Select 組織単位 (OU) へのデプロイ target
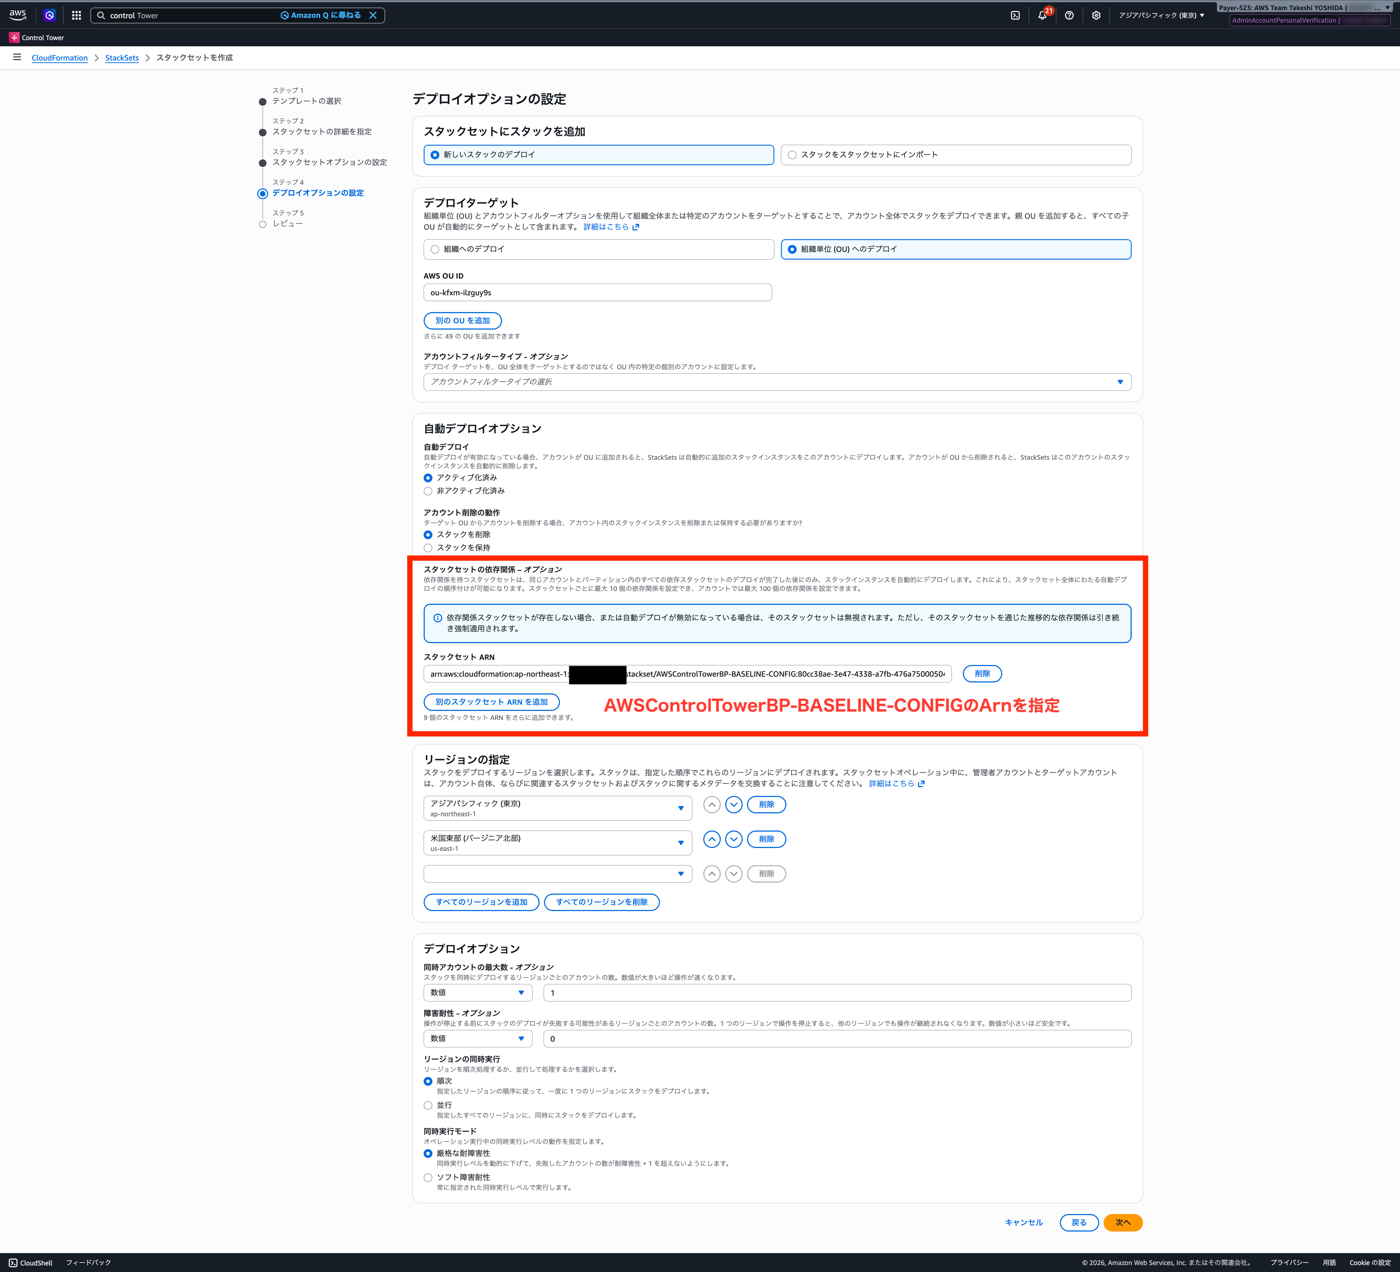The image size is (1400, 1272). [956, 249]
